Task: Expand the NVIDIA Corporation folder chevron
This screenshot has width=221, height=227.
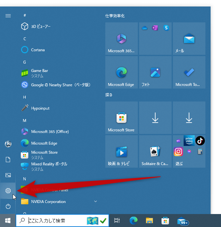Action: click(96, 201)
